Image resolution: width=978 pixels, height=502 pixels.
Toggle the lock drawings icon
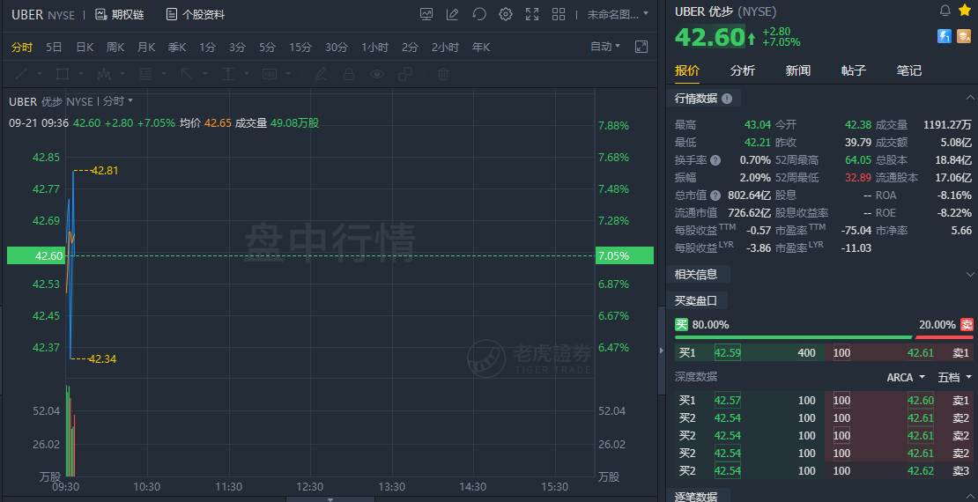(x=349, y=74)
